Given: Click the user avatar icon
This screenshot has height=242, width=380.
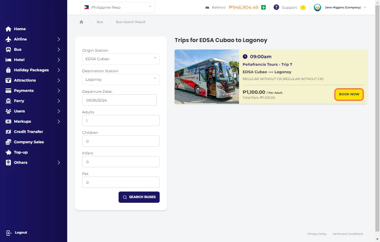Looking at the screenshot, I should (317, 7).
